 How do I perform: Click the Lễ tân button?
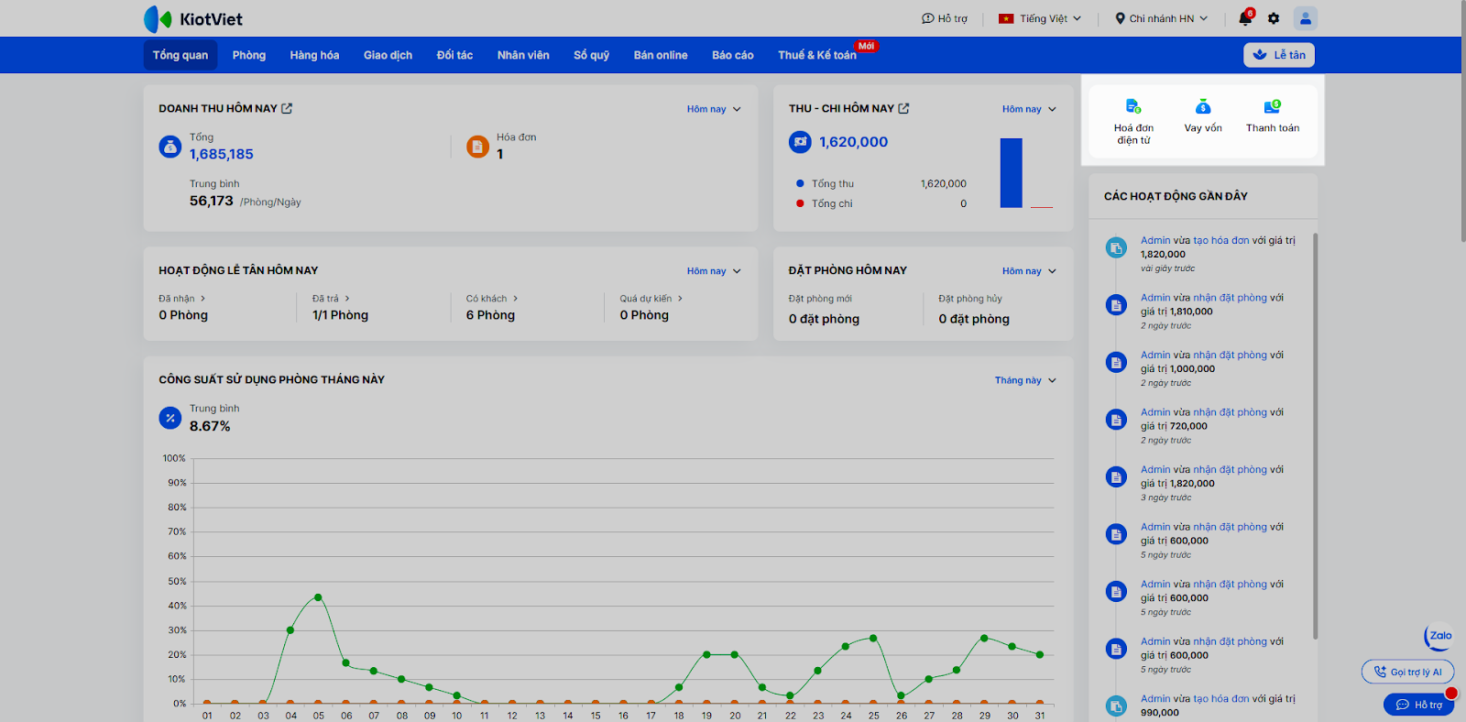1279,55
